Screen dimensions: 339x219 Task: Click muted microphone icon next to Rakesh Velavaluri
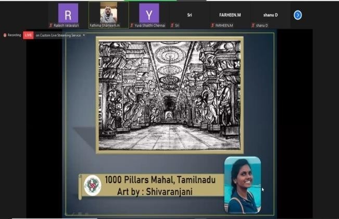click(51, 26)
